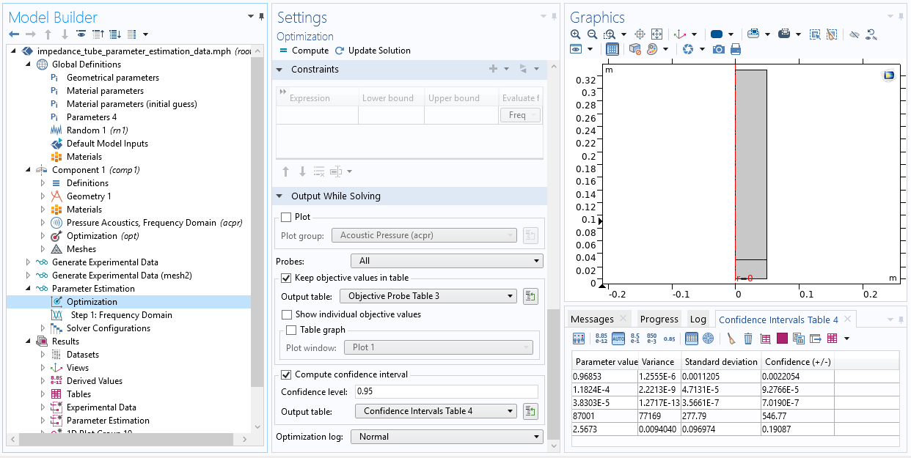This screenshot has width=911, height=458.
Task: Click the Update Solution button
Action: [x=373, y=51]
